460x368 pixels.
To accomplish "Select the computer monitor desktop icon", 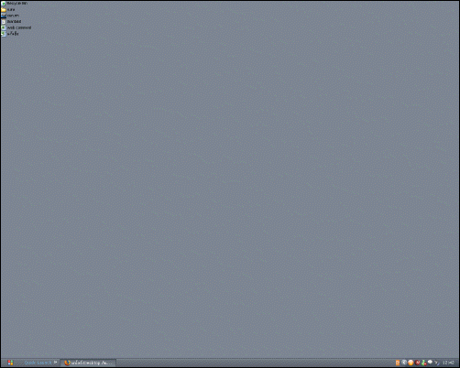I will click(x=4, y=16).
